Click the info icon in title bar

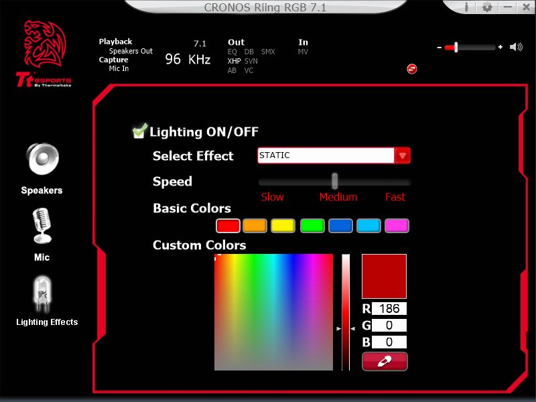coord(466,7)
